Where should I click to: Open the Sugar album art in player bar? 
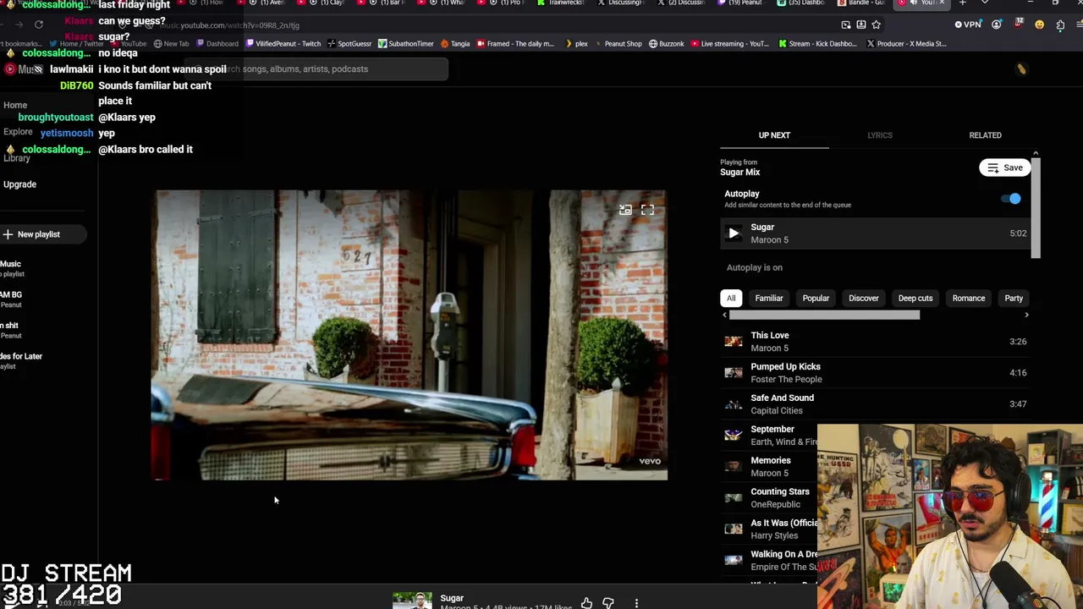pos(412,601)
